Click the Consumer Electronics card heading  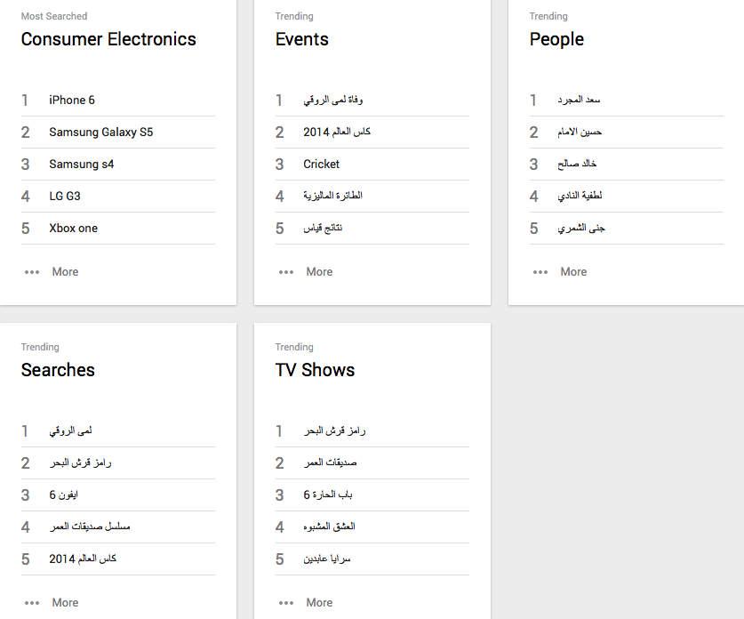[108, 39]
